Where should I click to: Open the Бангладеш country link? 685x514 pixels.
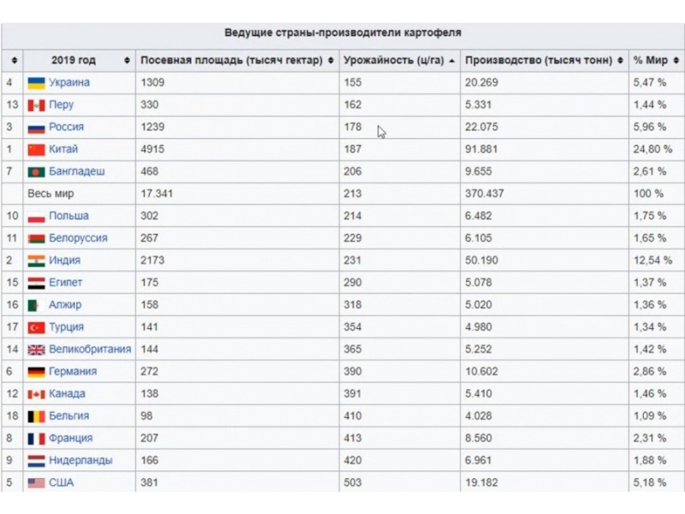point(77,172)
